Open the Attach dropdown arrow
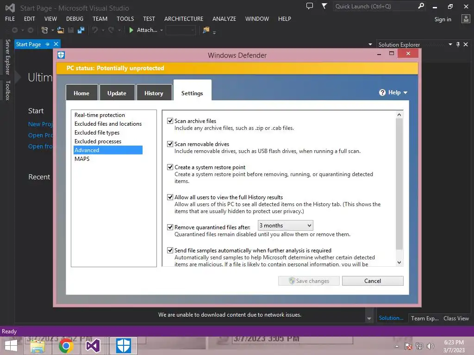Screen dimensions: 474x355 (162, 30)
